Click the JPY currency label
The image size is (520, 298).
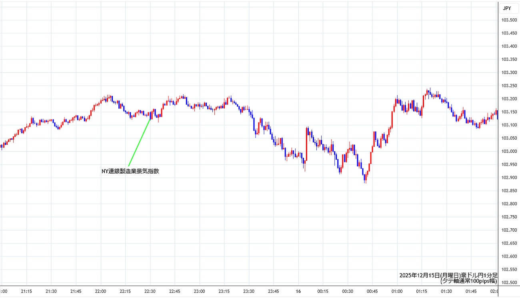(507, 8)
